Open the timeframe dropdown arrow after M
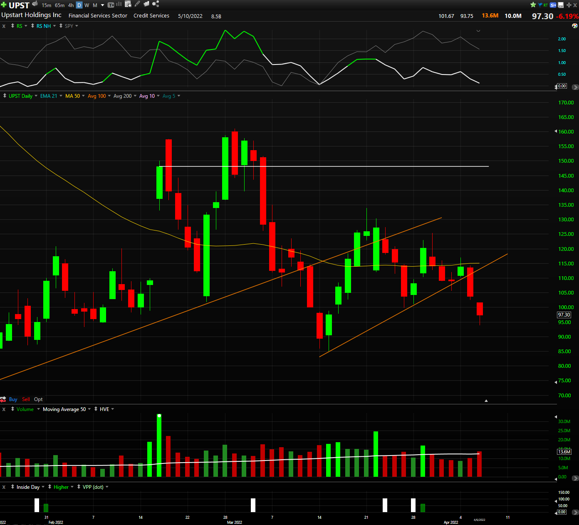Image resolution: width=579 pixels, height=525 pixels. tap(102, 5)
